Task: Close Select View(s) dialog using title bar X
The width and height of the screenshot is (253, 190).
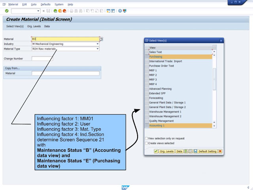Action: tap(221, 40)
